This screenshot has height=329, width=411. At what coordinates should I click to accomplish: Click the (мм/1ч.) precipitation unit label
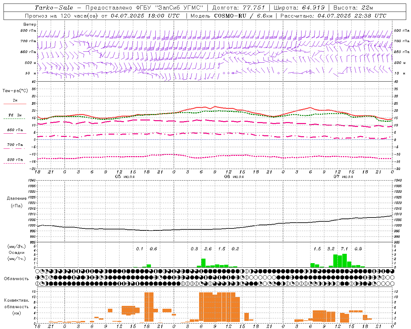click(x=16, y=259)
